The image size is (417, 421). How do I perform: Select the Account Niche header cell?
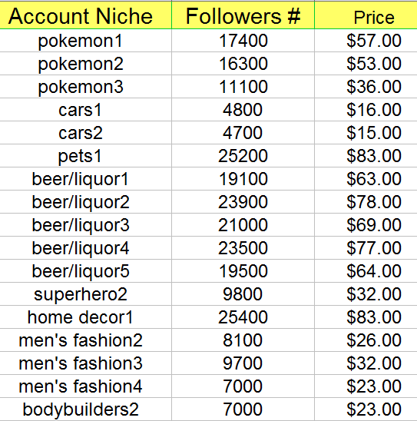(x=85, y=15)
